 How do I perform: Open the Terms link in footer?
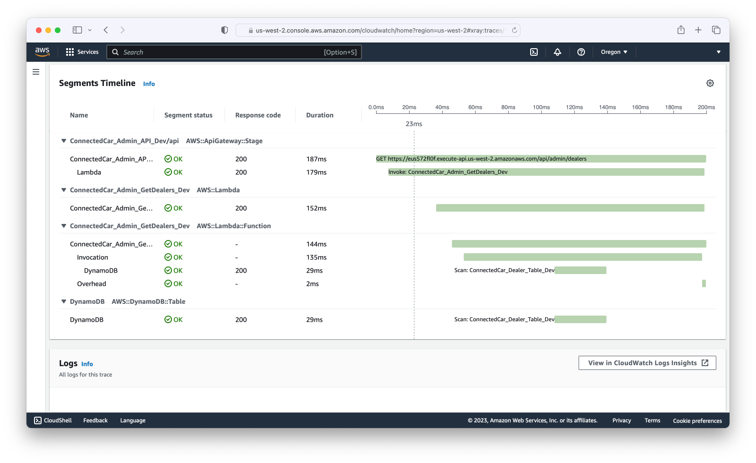(x=653, y=420)
